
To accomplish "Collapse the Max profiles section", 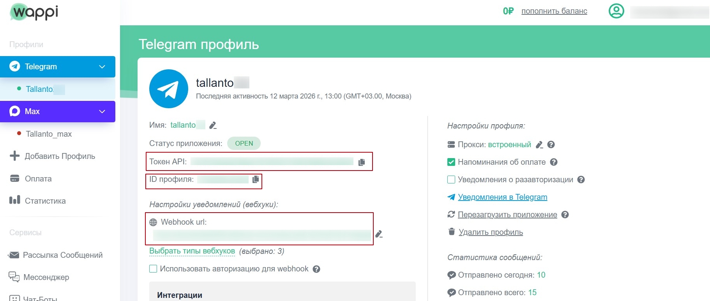I will click(102, 111).
